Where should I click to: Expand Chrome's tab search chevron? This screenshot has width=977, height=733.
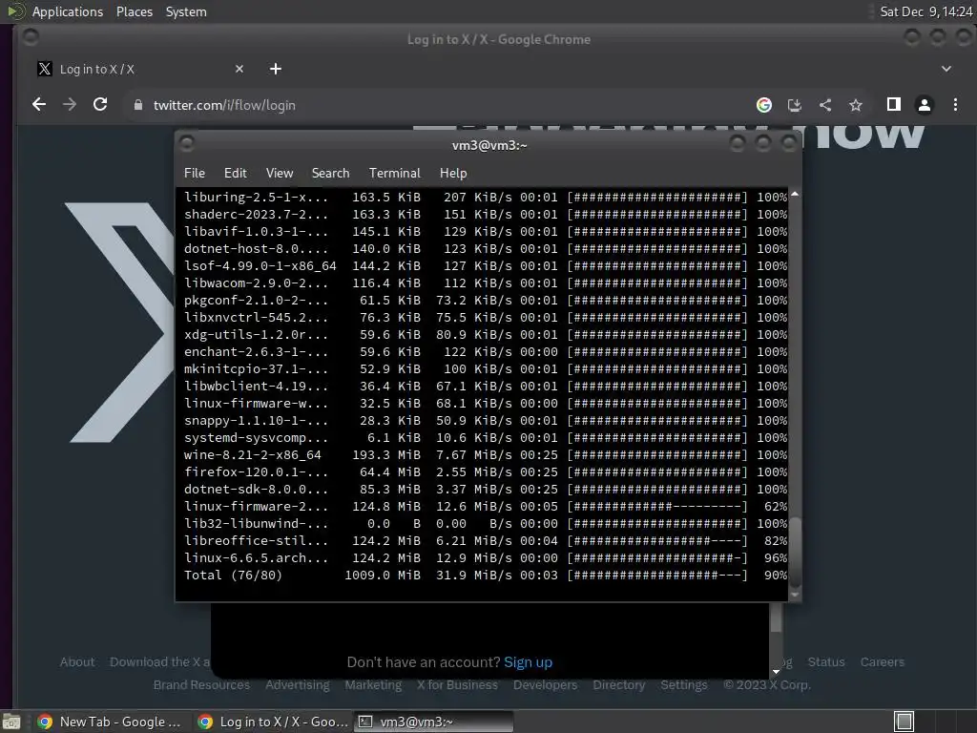[x=946, y=69]
